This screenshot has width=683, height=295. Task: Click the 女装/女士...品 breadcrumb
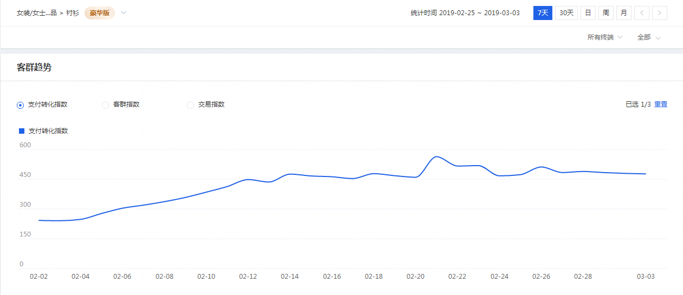36,13
